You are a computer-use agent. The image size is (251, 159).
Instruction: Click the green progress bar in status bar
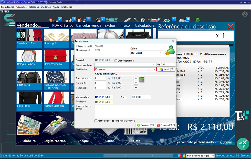click(138, 155)
